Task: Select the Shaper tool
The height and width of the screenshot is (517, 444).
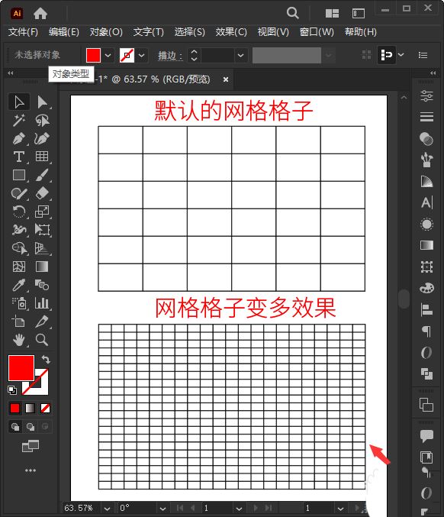Action: coord(19,193)
